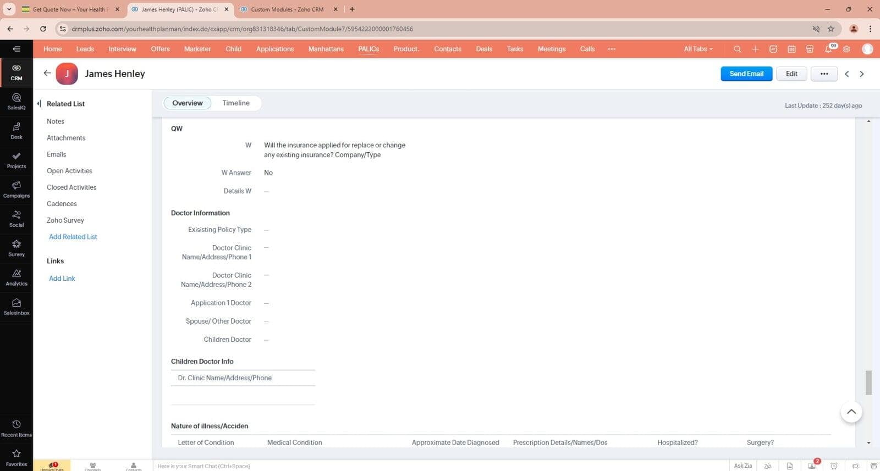Show more modules via navbar ellipsis
The image size is (880, 471).
[612, 49]
